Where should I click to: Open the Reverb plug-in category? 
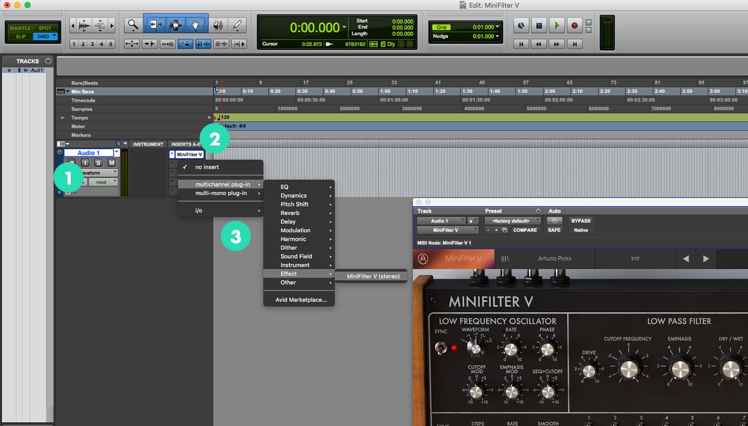[299, 213]
